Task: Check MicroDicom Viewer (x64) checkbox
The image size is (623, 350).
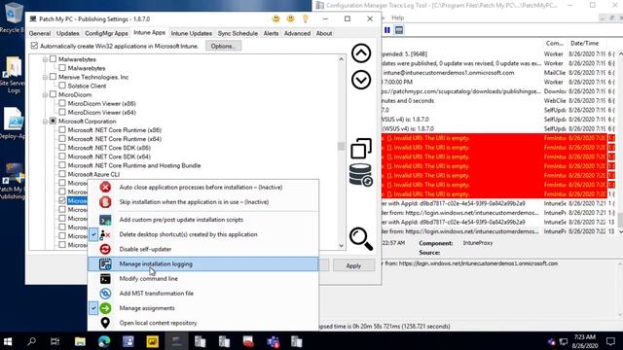Action: click(x=62, y=113)
